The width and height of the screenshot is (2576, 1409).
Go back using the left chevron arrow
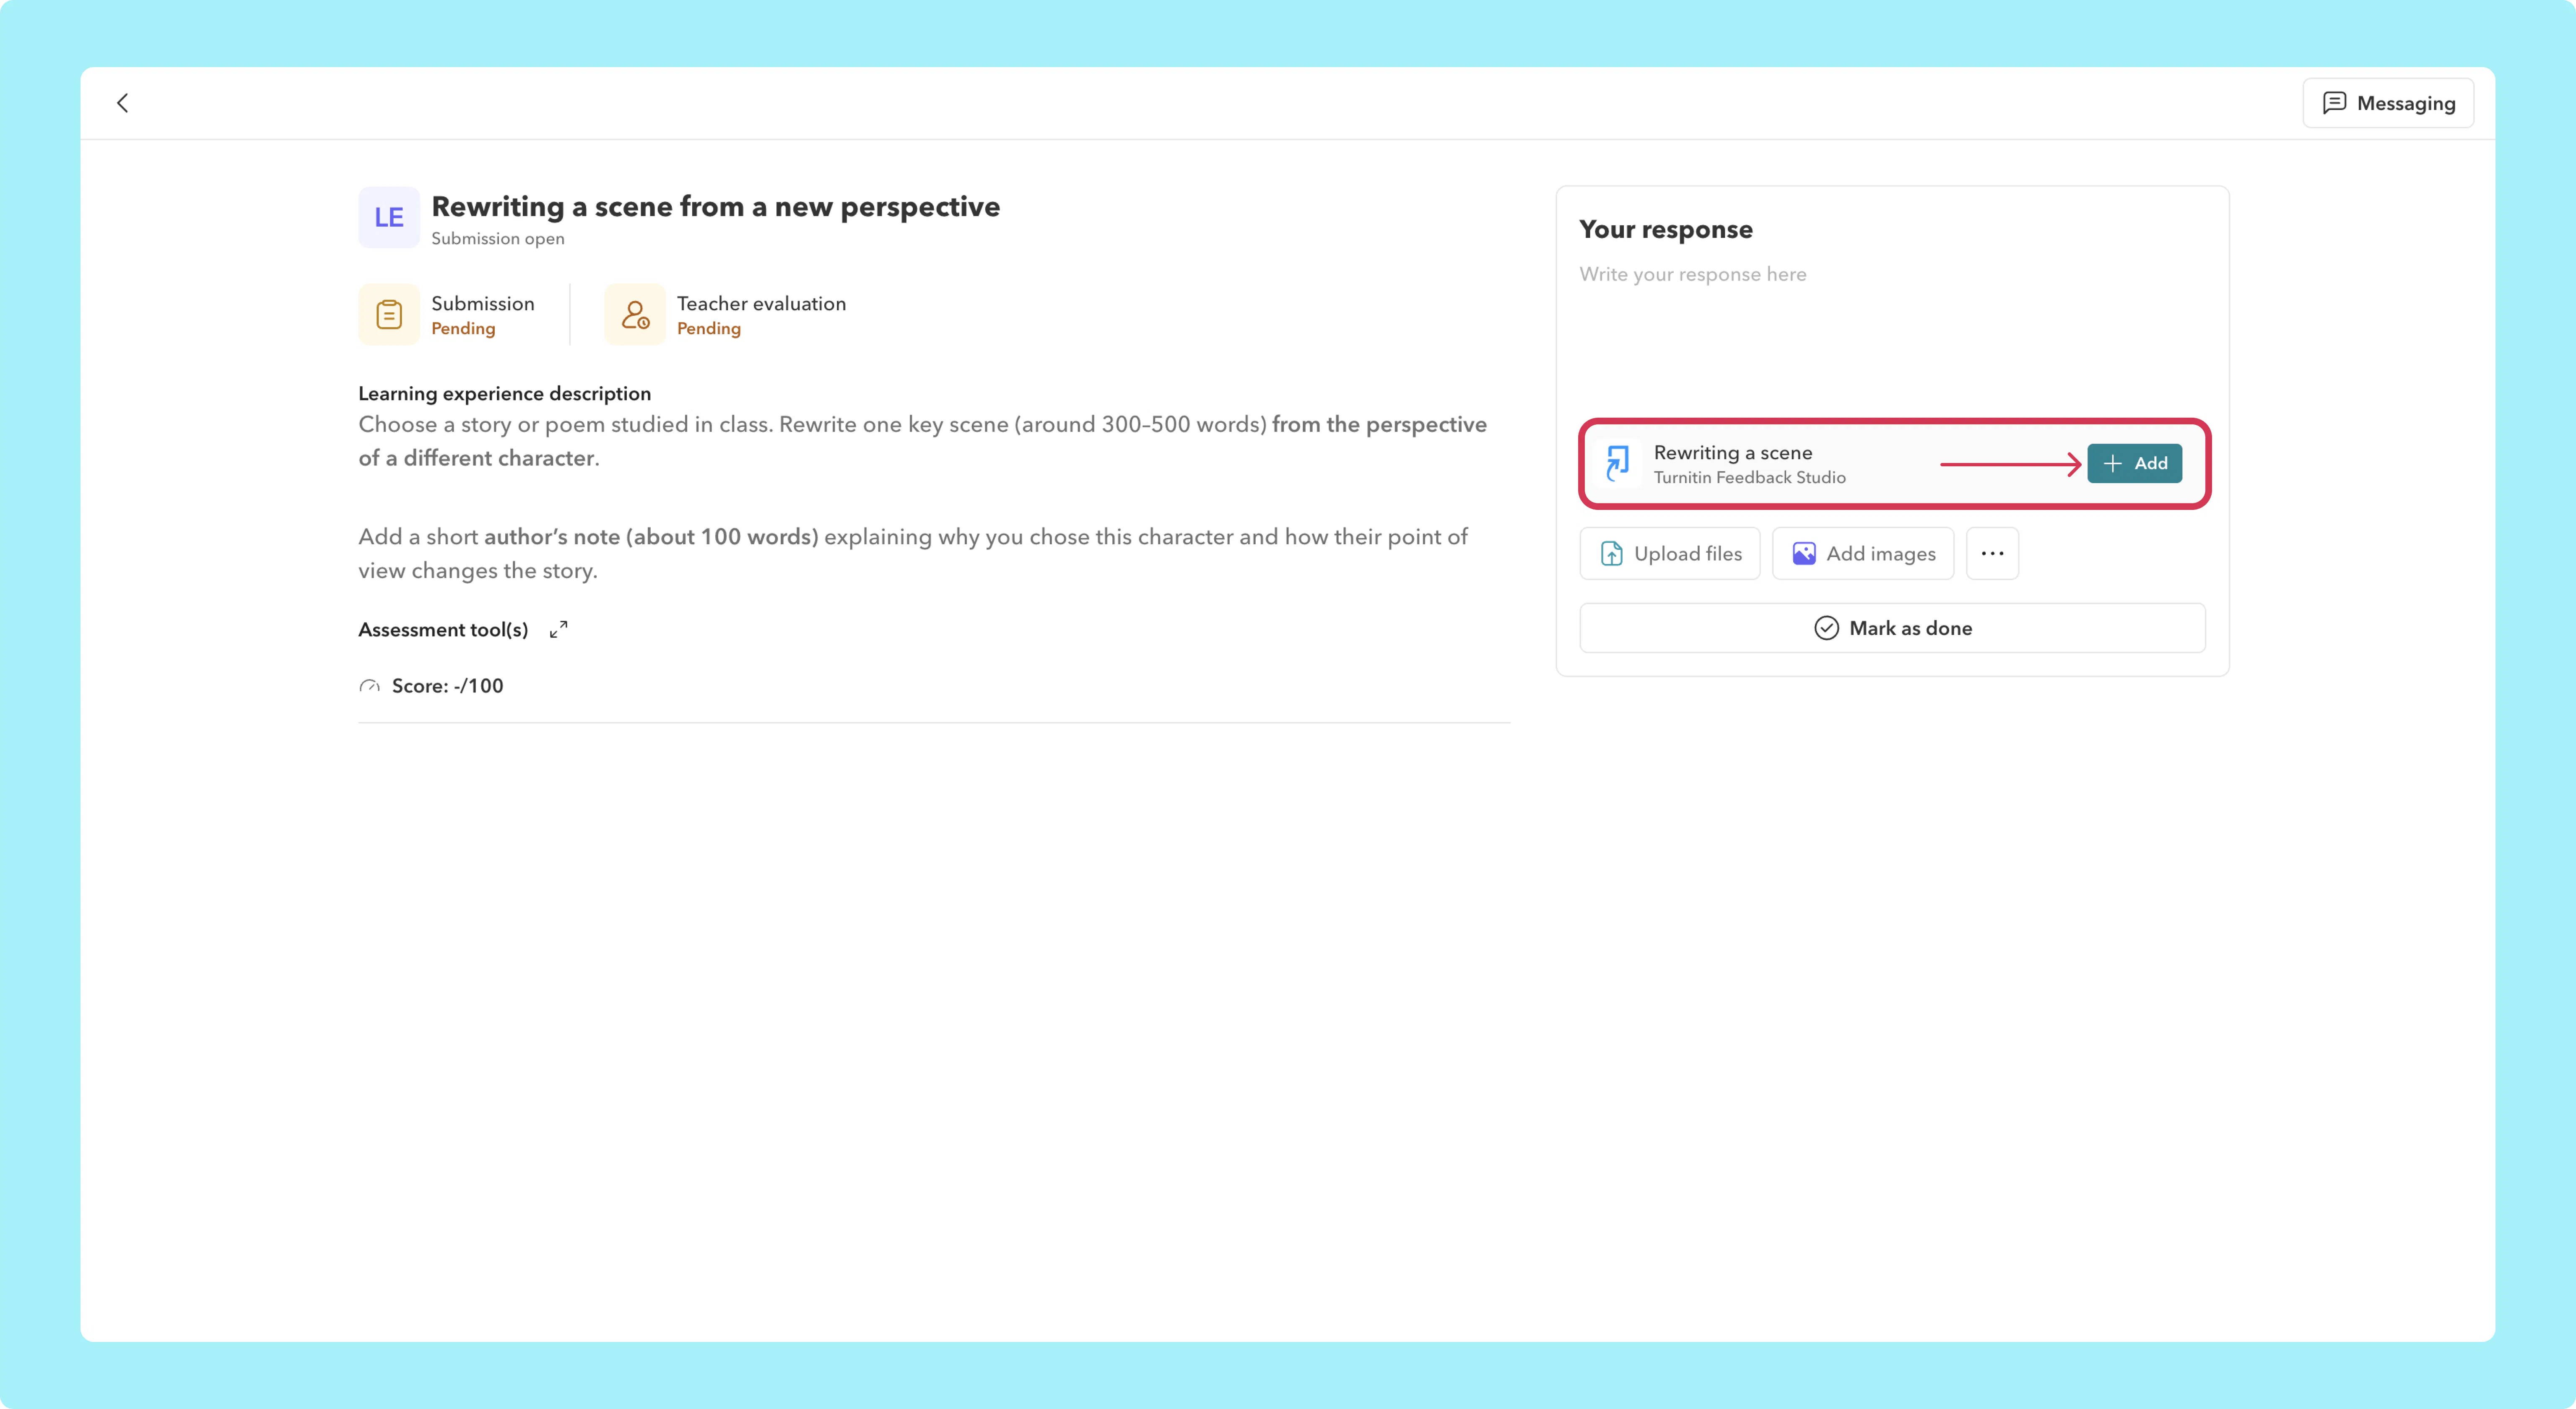[x=122, y=103]
